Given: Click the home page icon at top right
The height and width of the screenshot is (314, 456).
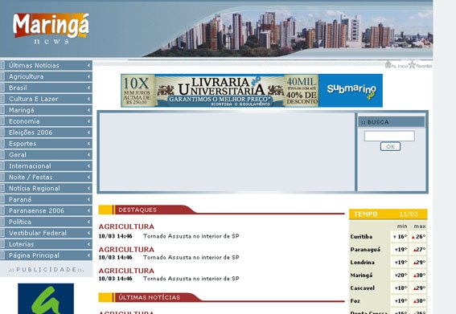Looking at the screenshot, I should pos(388,64).
